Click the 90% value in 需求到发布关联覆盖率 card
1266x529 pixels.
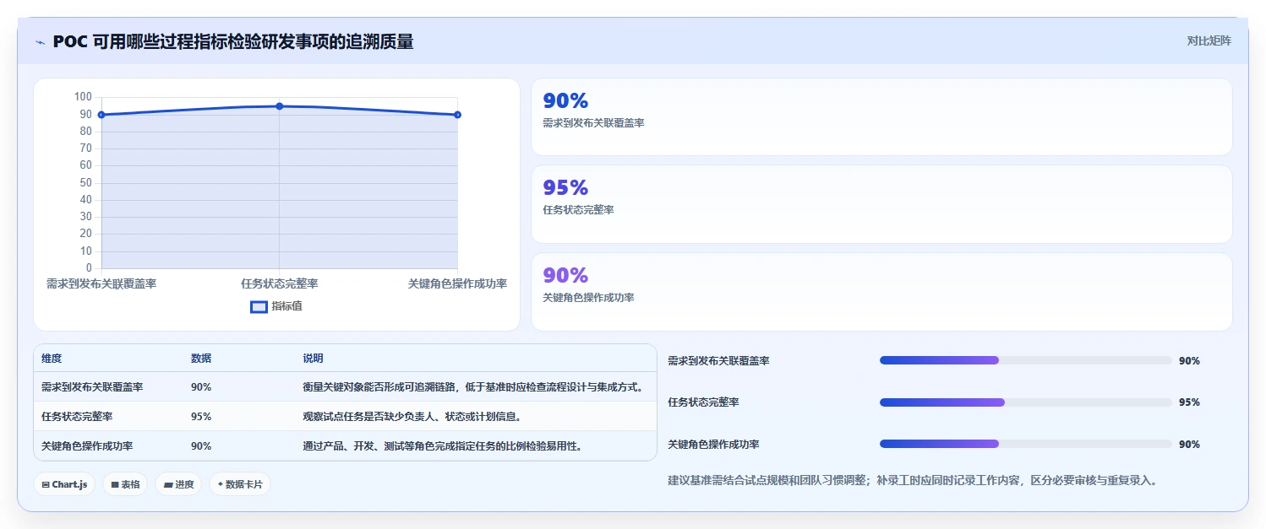pos(565,101)
